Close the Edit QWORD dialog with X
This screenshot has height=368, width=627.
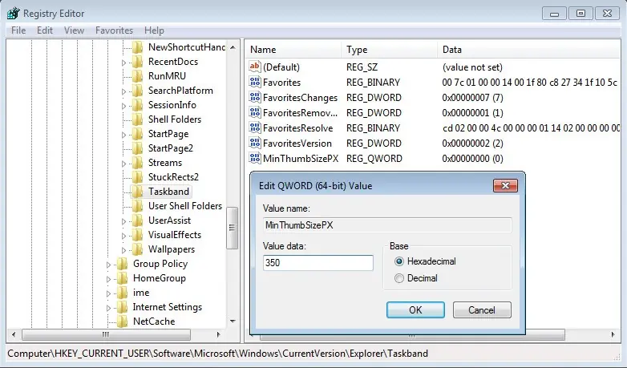click(x=505, y=185)
